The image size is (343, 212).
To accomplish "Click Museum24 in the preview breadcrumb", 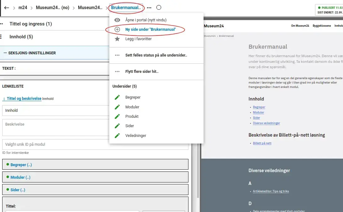I will (210, 36).
